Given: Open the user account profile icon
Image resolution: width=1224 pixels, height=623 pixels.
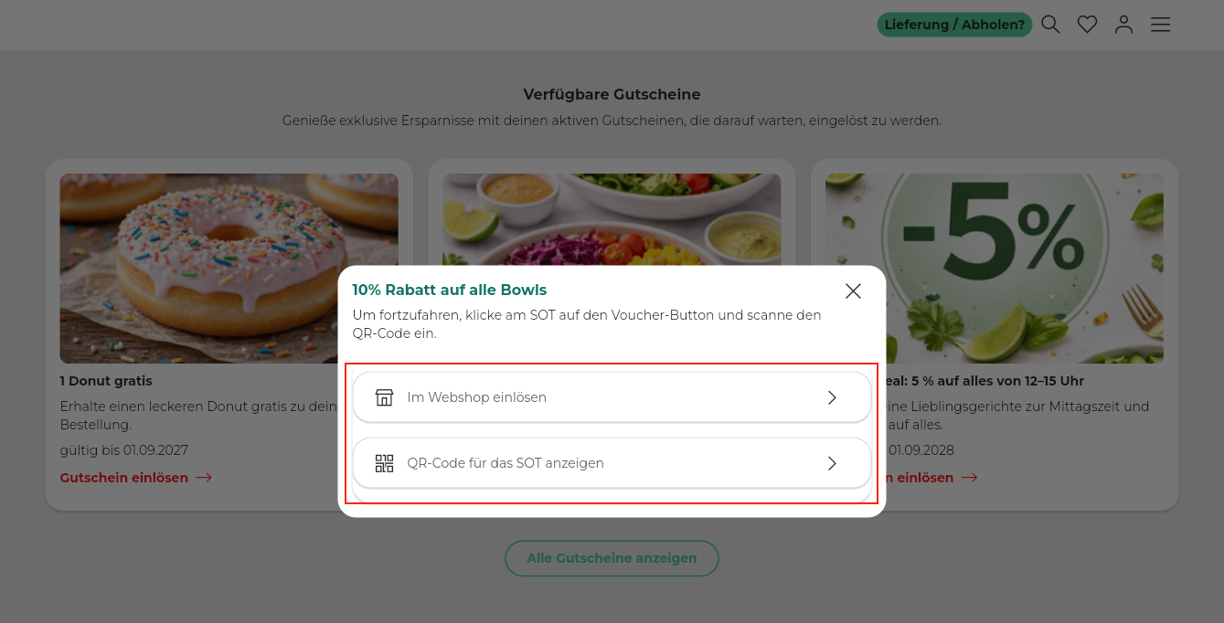Looking at the screenshot, I should pyautogui.click(x=1123, y=25).
